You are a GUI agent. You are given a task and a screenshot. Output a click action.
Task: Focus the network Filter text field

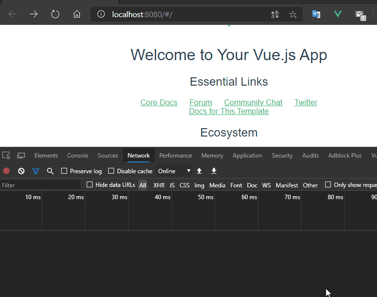tap(40, 185)
